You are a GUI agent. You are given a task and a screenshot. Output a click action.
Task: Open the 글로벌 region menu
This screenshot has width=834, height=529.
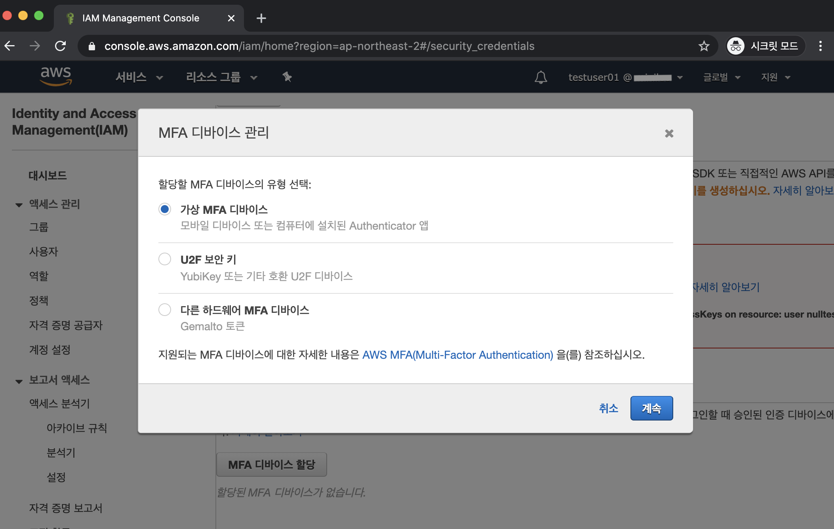click(721, 77)
